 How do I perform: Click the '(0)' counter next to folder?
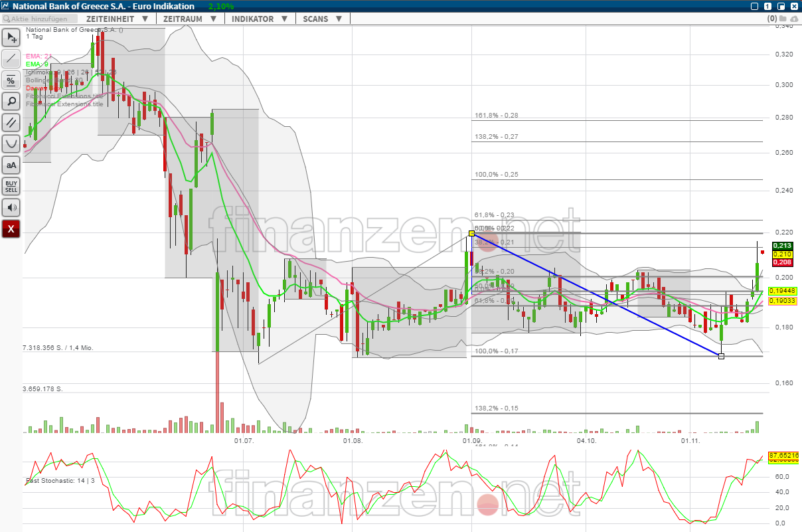[x=771, y=19]
